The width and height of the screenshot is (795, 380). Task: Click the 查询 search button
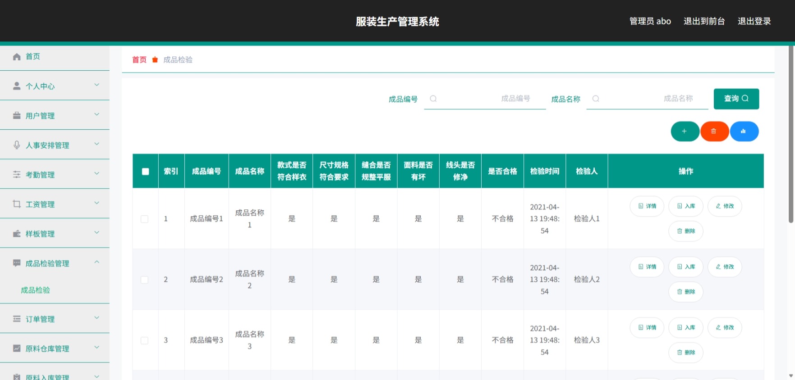(736, 99)
